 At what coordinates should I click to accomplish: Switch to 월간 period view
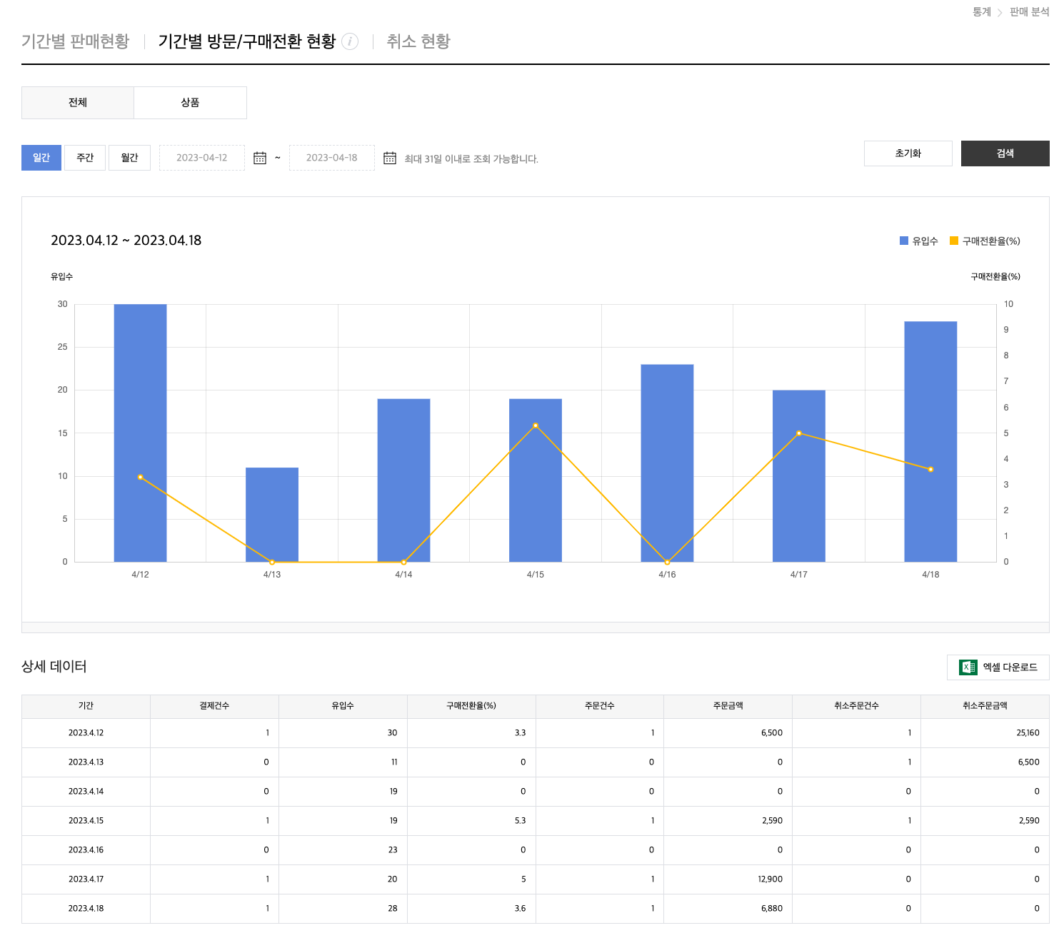(x=129, y=158)
